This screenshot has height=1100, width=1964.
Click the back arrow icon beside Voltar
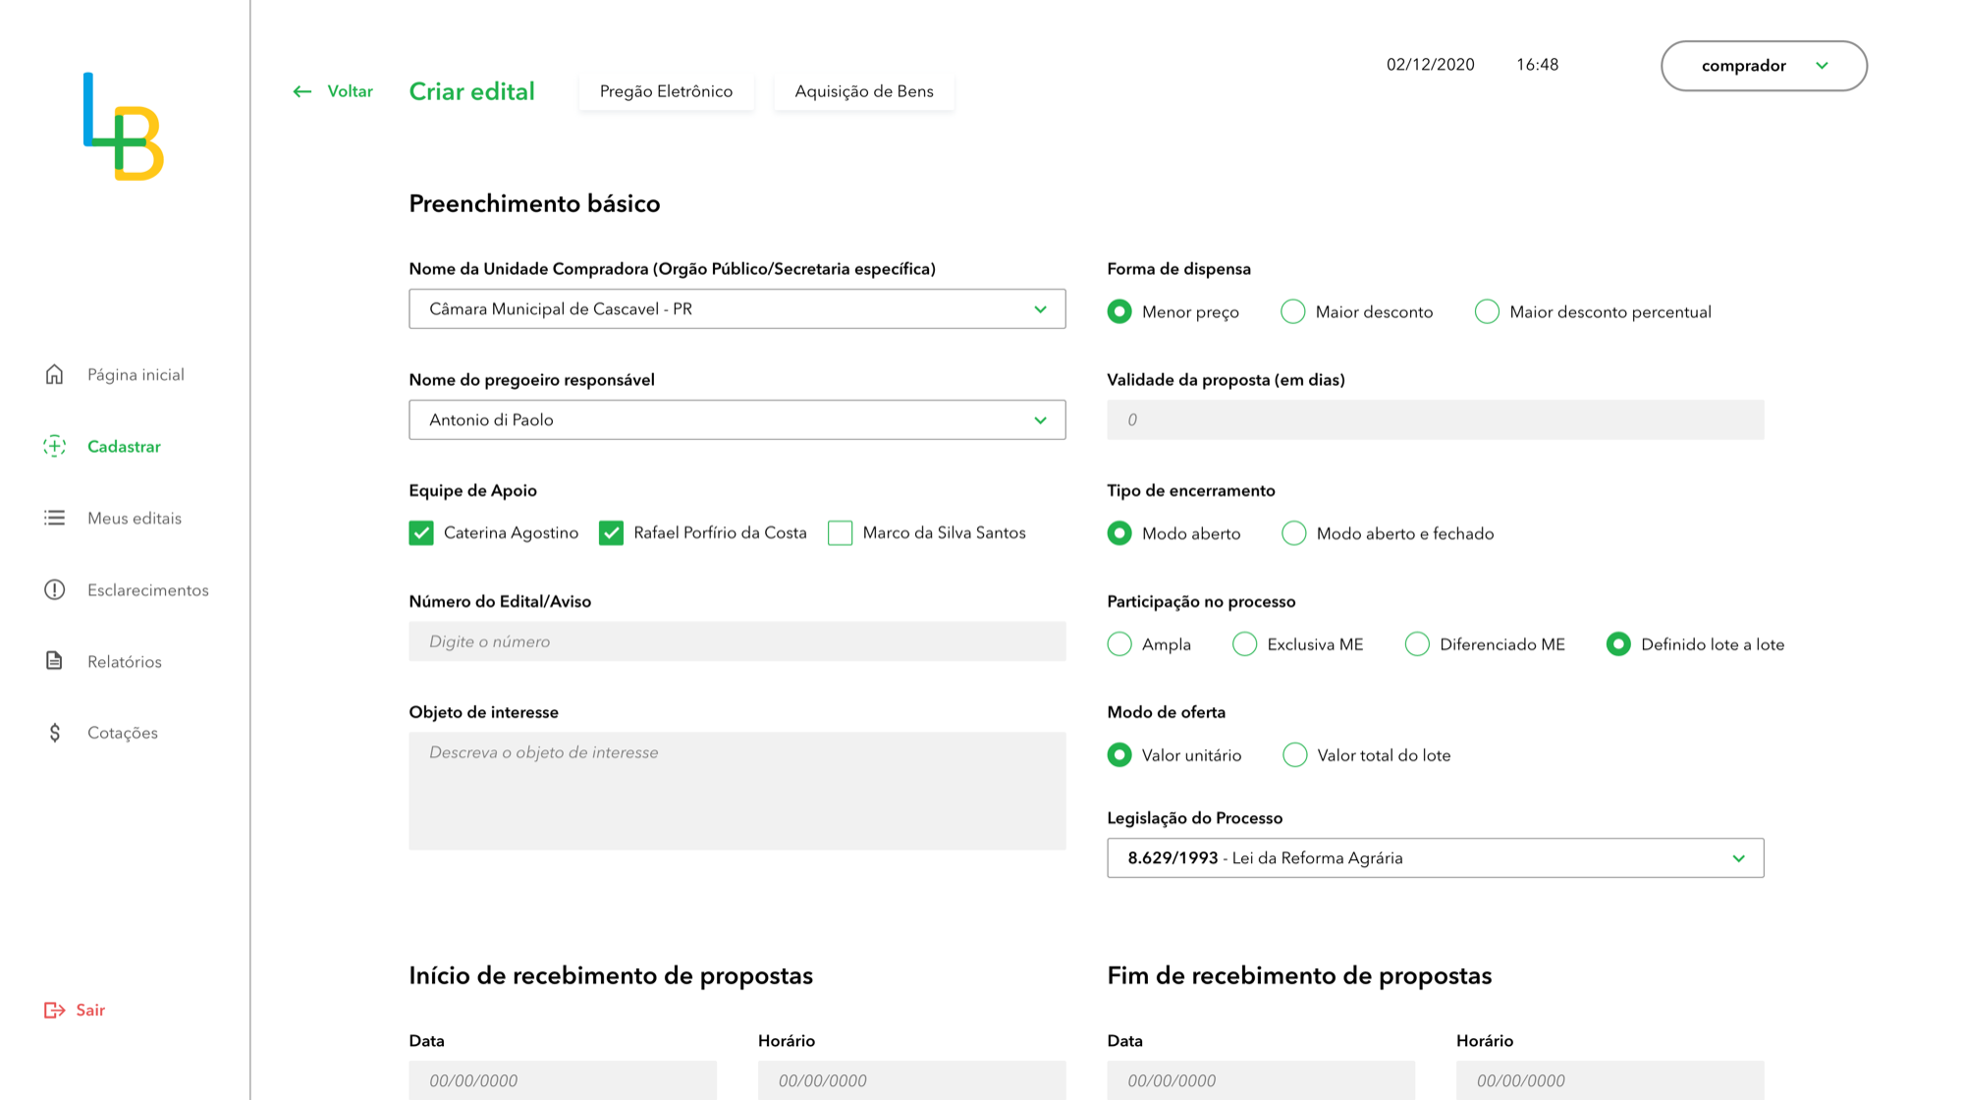pyautogui.click(x=301, y=91)
